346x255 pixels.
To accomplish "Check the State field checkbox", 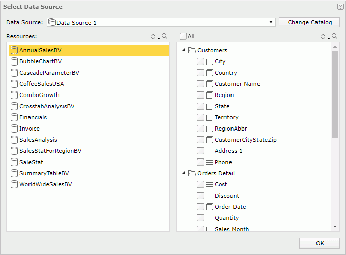I will click(200, 106).
